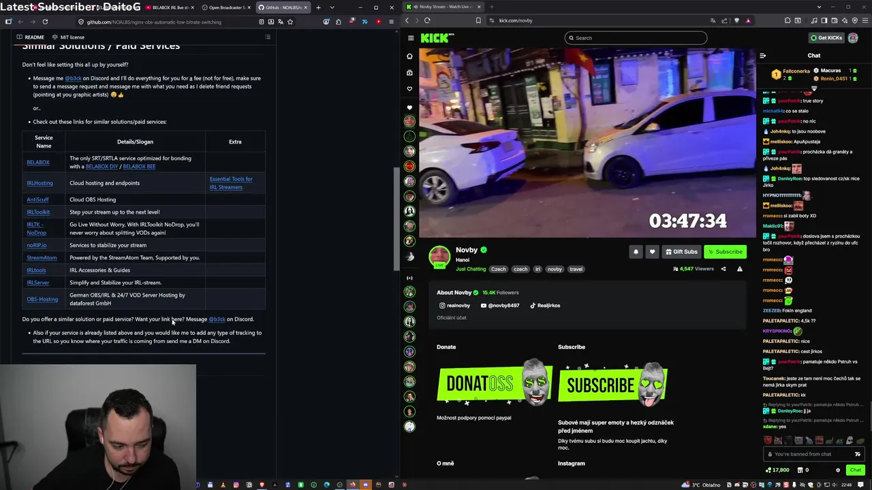This screenshot has height=490, width=872.
Task: Click the Gift Subs button
Action: coord(681,252)
